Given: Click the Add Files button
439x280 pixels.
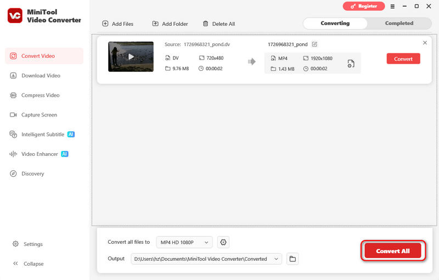Looking at the screenshot, I should pyautogui.click(x=118, y=24).
